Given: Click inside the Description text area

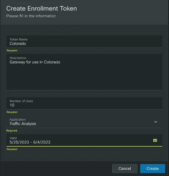Looking at the screenshot, I should [x=84, y=72].
